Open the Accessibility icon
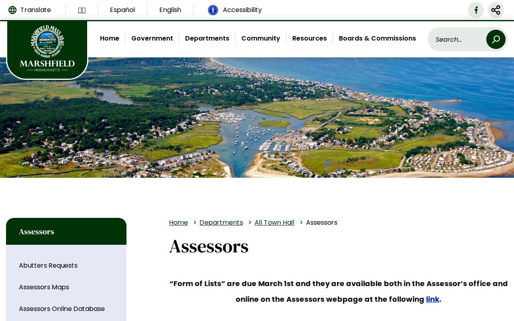This screenshot has width=514, height=321. [213, 10]
